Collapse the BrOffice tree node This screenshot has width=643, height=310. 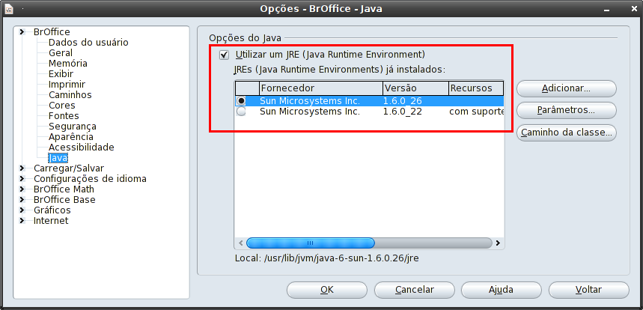tap(22, 32)
